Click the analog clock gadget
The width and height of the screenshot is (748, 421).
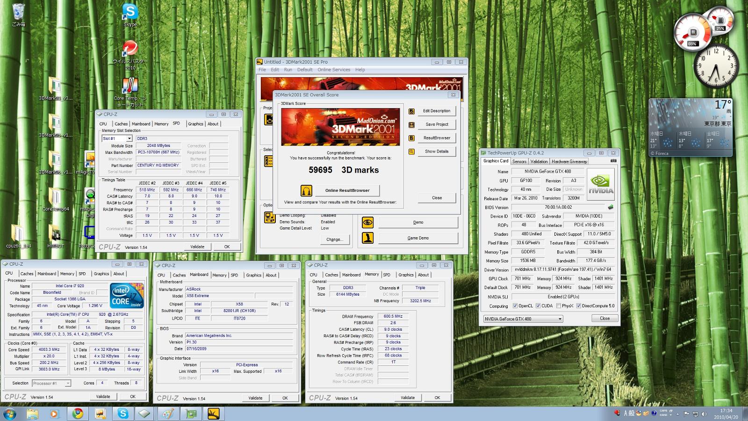pyautogui.click(x=715, y=66)
